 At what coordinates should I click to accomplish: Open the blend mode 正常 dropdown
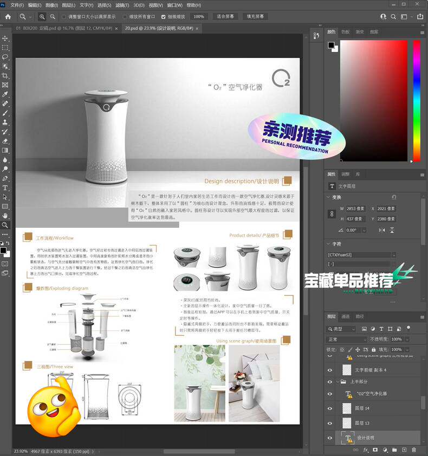[346, 339]
